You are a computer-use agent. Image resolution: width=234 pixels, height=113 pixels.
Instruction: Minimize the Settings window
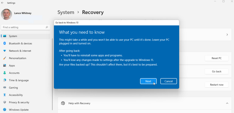coord(215,1)
